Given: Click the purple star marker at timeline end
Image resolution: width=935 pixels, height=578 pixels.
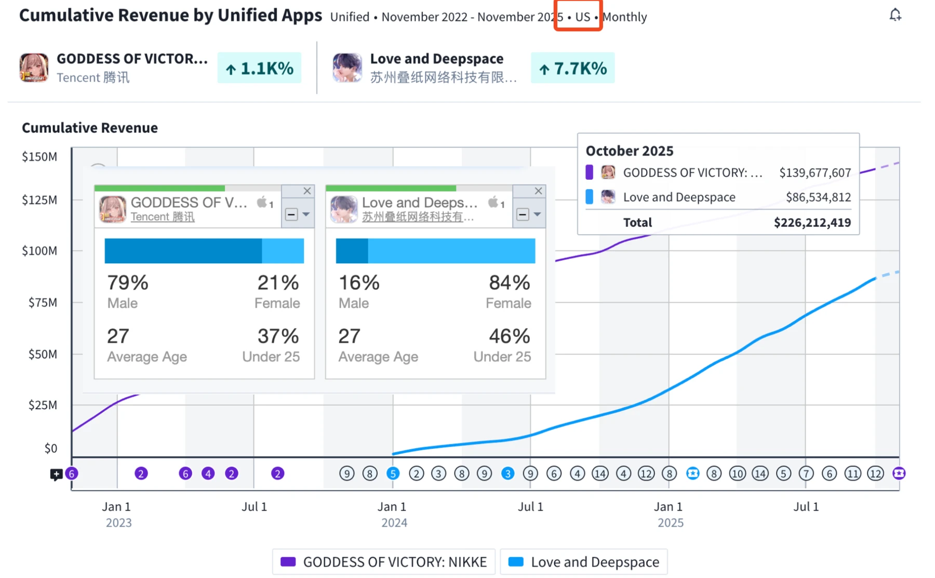Looking at the screenshot, I should (x=899, y=473).
